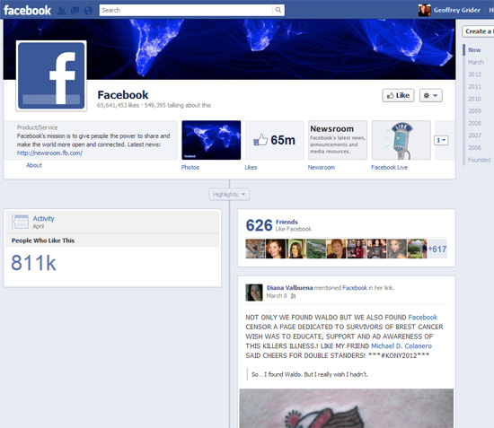The width and height of the screenshot is (494, 428).
Task: Open Diana Valbuena's avatar thumbnail
Action: (254, 293)
